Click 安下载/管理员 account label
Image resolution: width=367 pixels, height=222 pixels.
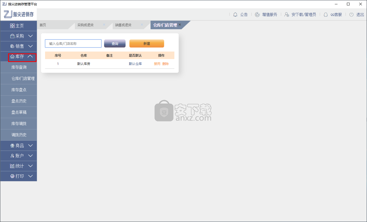click(x=304, y=14)
